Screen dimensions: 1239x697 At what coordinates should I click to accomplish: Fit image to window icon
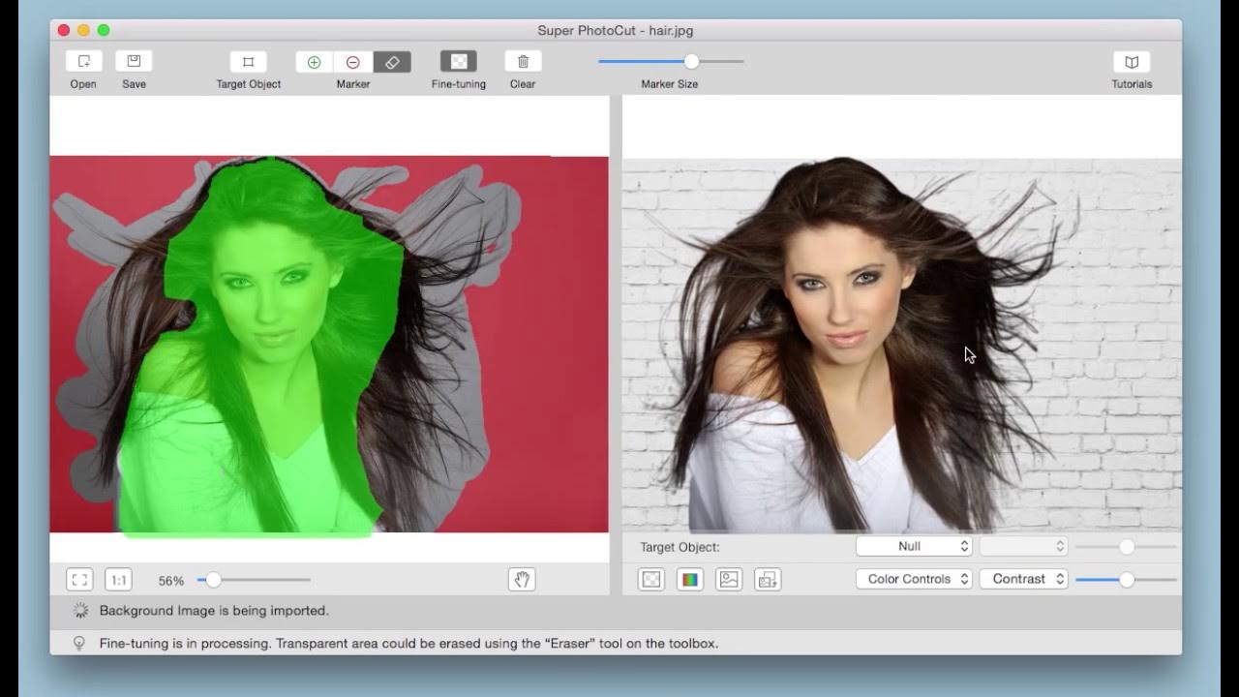79,580
